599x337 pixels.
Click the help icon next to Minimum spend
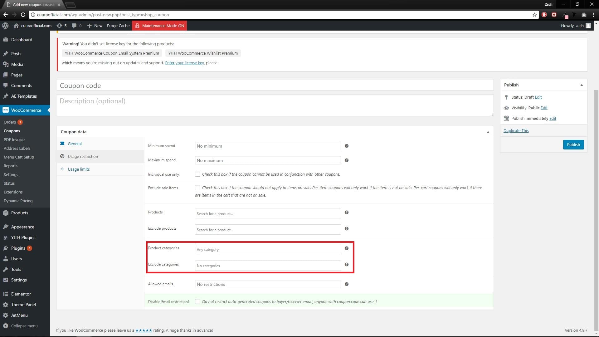346,146
